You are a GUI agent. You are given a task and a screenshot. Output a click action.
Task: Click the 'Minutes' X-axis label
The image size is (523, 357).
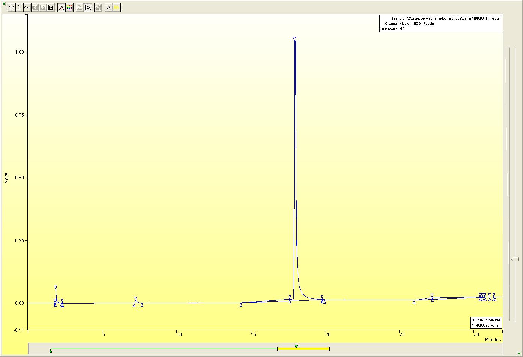tap(493, 340)
